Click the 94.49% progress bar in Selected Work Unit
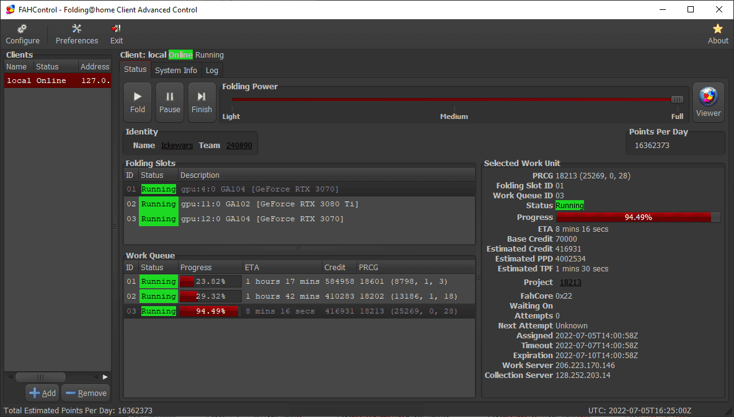 tap(638, 217)
